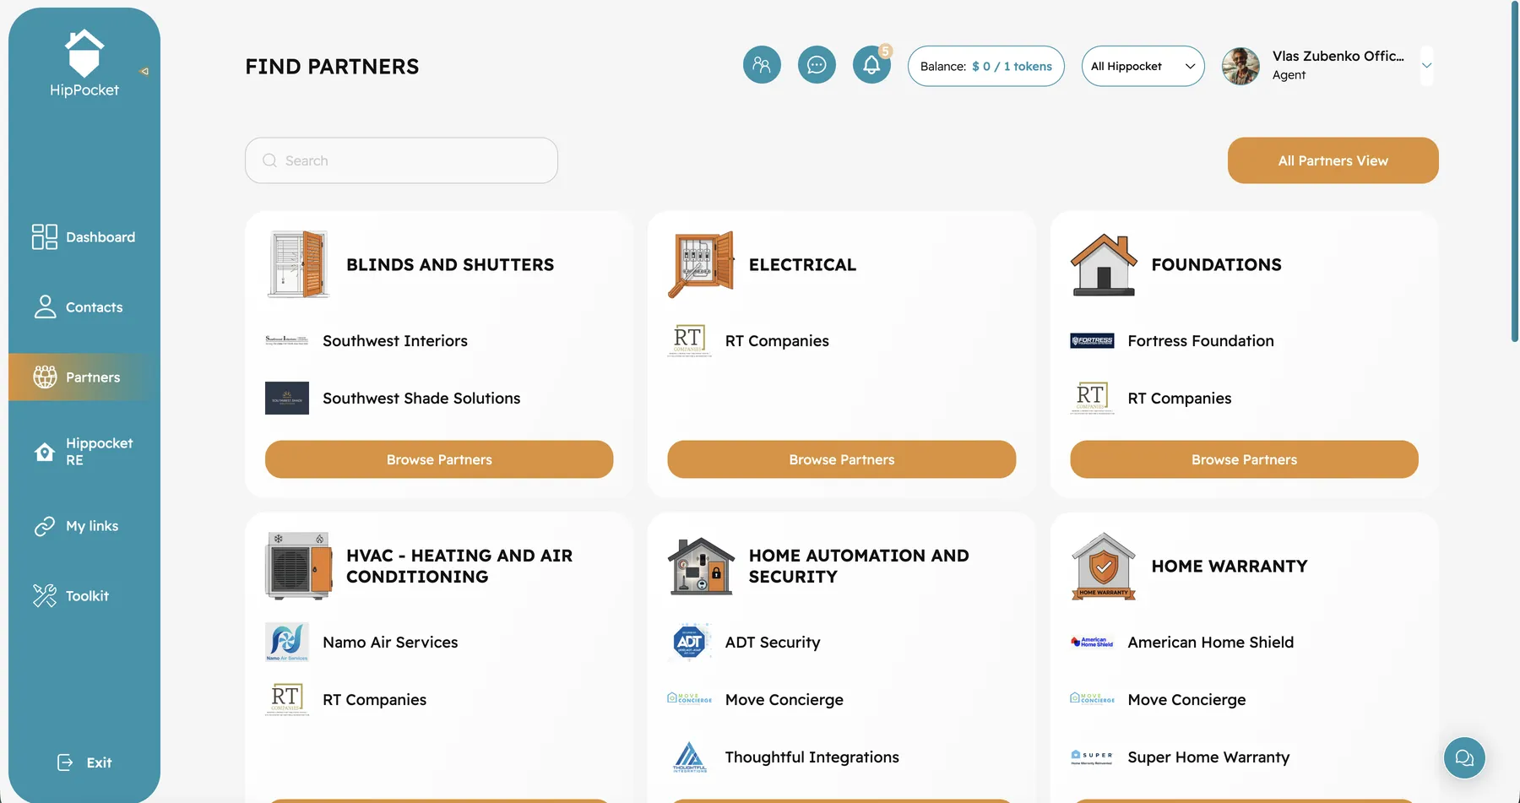Click the Home Automation and Security icon
Viewport: 1520px width, 803px height.
point(701,566)
